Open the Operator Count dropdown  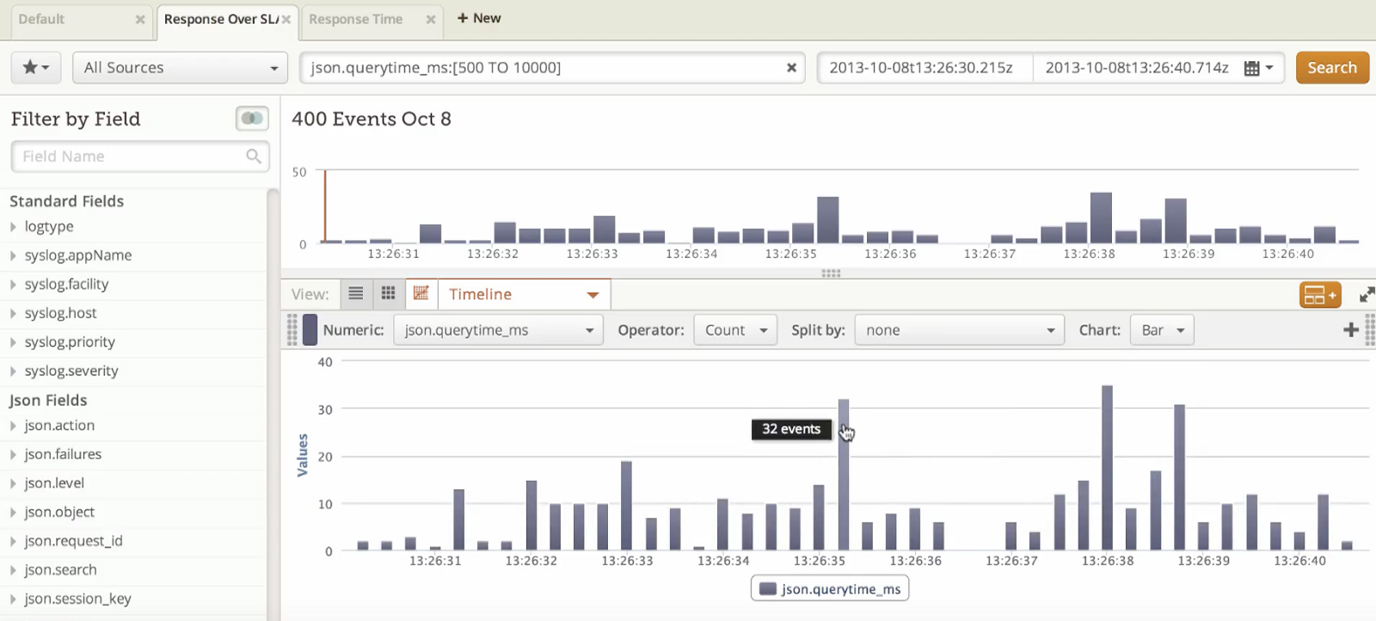[735, 330]
